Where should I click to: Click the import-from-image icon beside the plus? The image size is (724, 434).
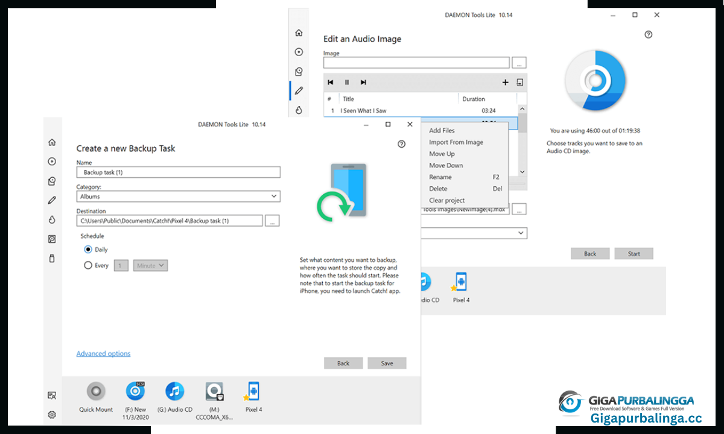[520, 82]
